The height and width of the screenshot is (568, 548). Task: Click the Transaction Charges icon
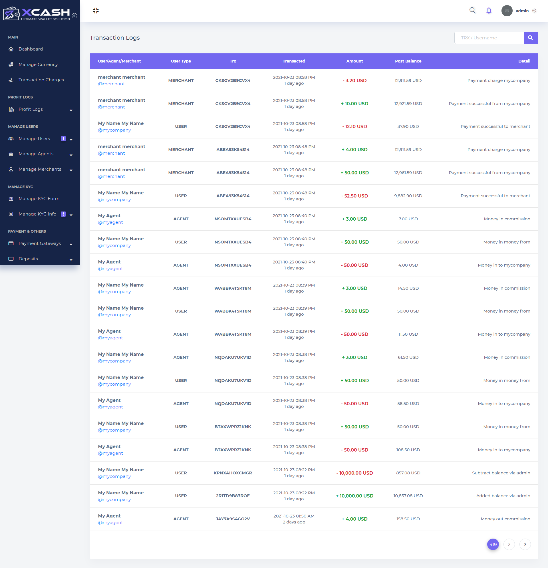pos(11,80)
